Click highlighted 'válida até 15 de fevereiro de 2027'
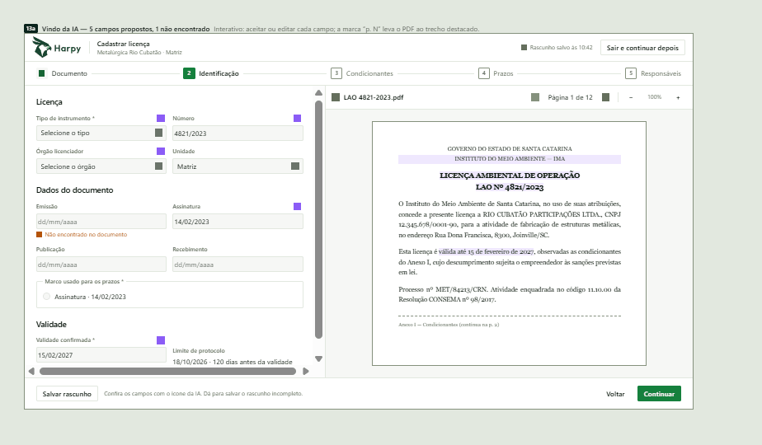Viewport: 762px width, 445px height. (486, 251)
